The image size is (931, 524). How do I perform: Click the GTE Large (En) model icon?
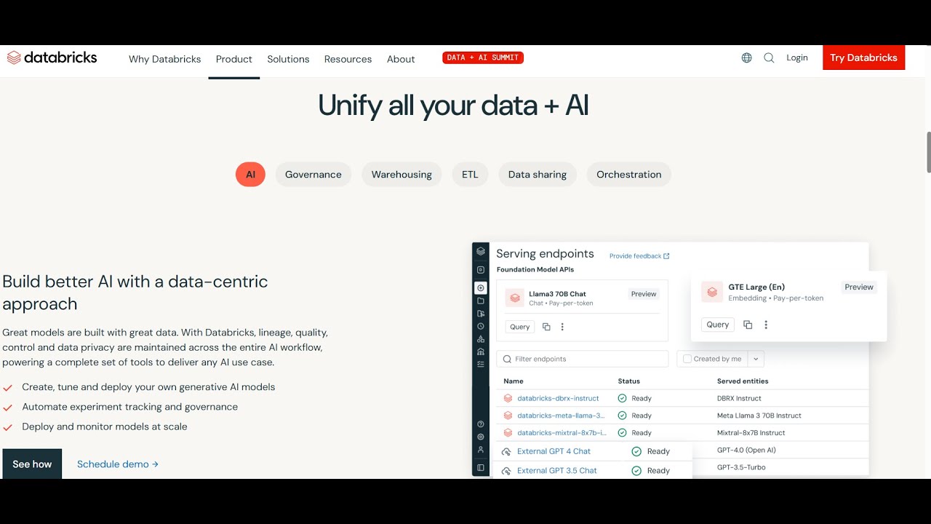click(712, 292)
